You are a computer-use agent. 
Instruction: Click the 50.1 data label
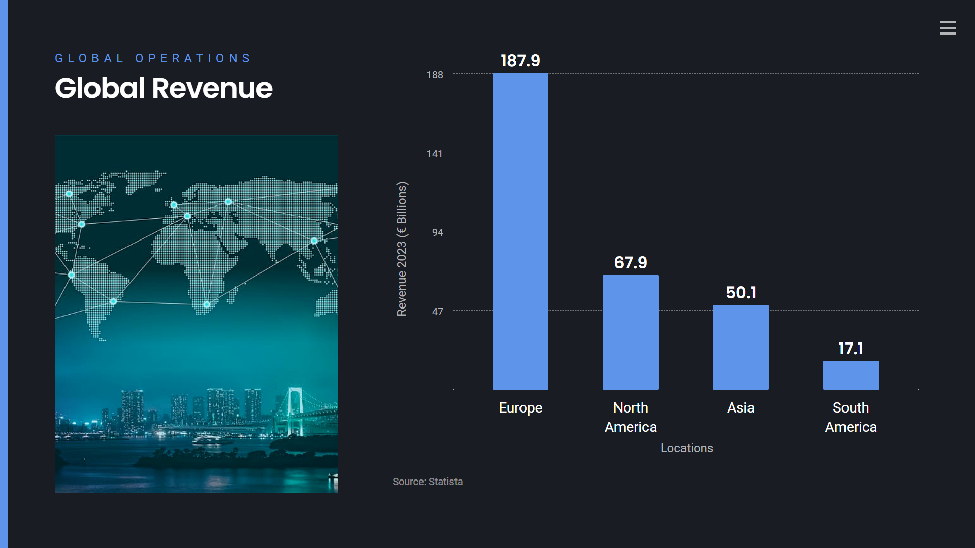coord(740,293)
